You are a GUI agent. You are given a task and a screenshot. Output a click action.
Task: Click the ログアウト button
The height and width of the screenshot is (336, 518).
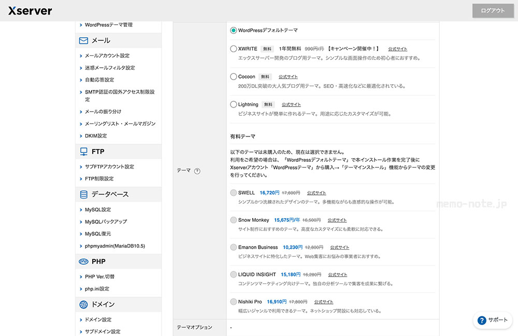(x=493, y=10)
